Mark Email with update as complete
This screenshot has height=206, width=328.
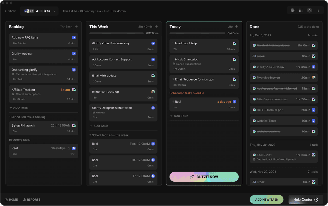tap(153, 76)
